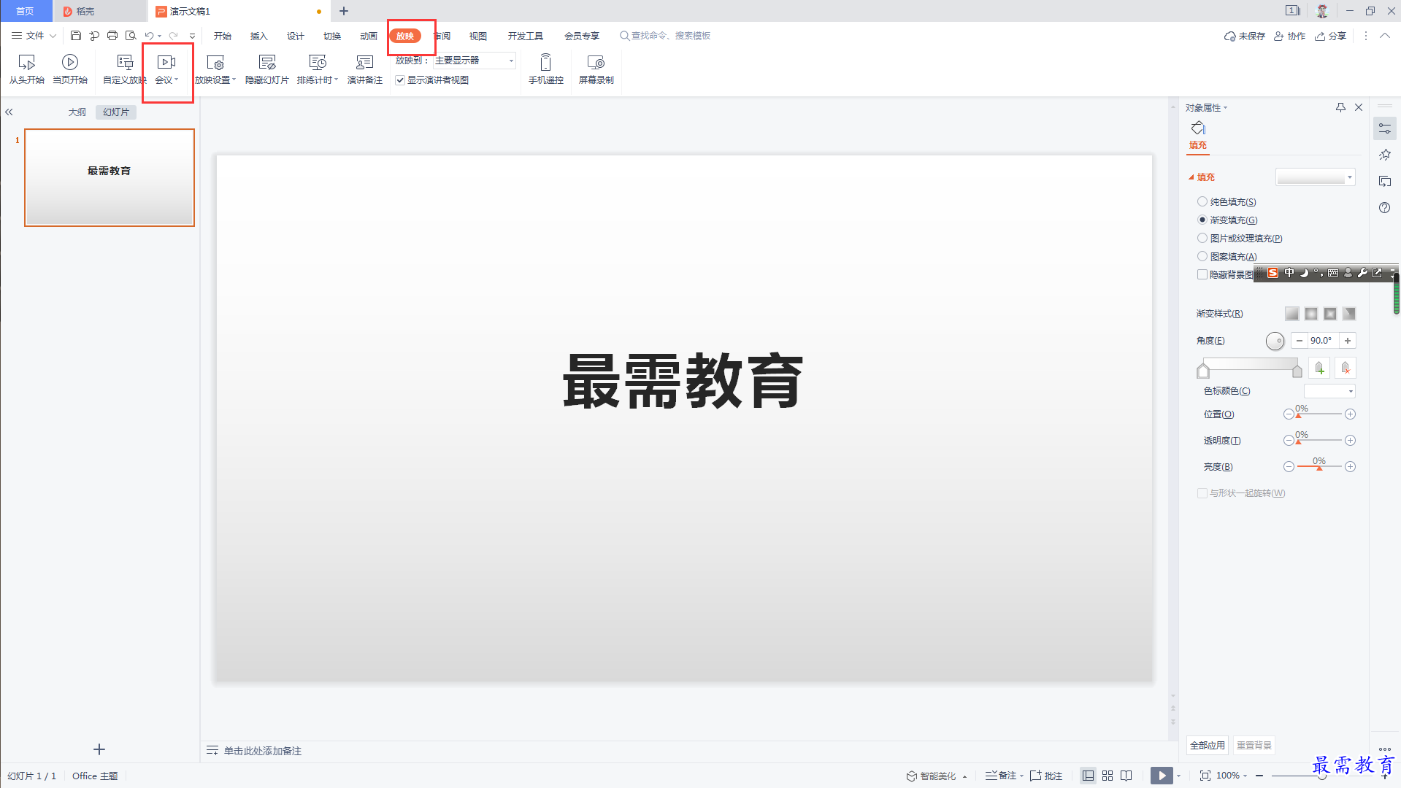
Task: Switch to reading view icon
Action: click(1126, 776)
